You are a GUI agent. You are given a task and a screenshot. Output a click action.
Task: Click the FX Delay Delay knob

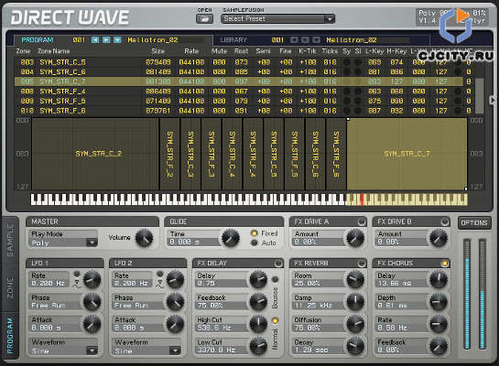click(x=258, y=279)
